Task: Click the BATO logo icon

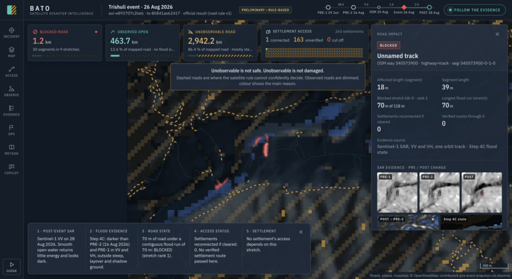Action: click(x=12, y=10)
